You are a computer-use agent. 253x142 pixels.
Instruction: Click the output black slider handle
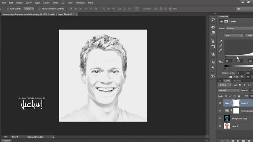[x=225, y=69]
